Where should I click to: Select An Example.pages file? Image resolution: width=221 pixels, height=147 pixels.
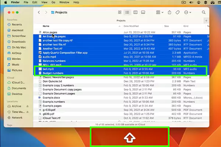coord(121,36)
